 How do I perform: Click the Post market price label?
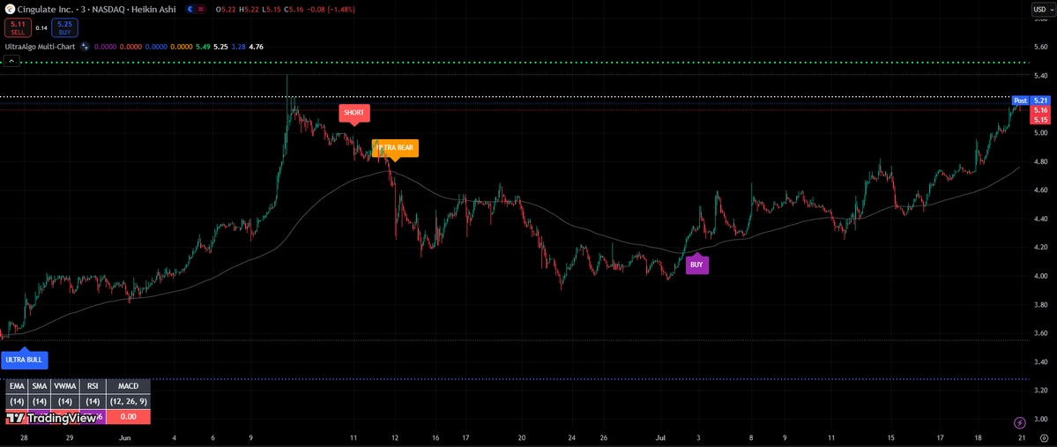pyautogui.click(x=1021, y=101)
